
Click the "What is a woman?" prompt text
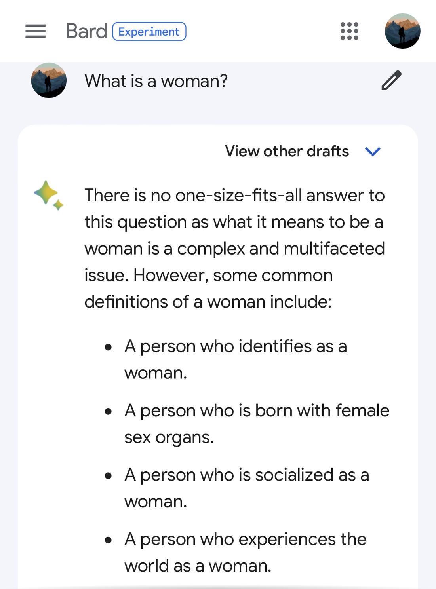156,81
